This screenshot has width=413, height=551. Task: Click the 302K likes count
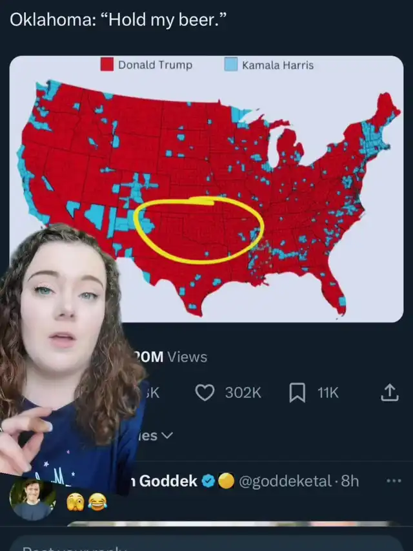243,393
